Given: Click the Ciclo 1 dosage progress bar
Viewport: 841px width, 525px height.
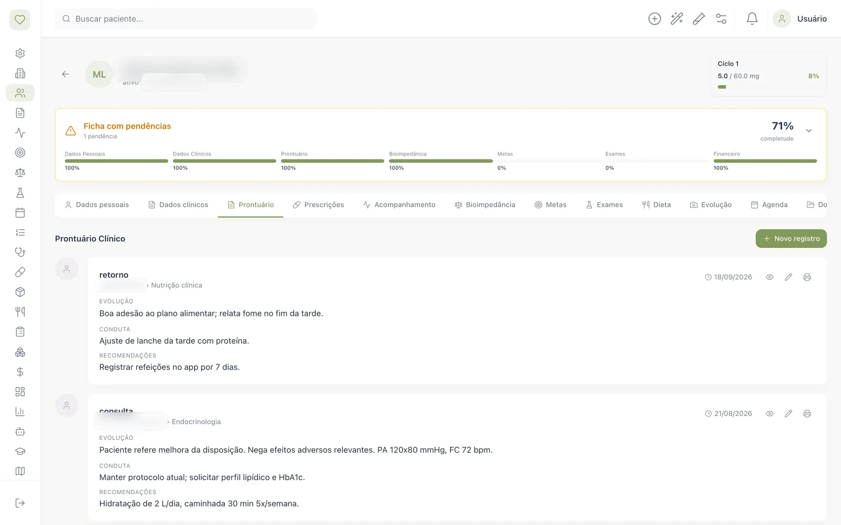Looking at the screenshot, I should click(x=768, y=87).
